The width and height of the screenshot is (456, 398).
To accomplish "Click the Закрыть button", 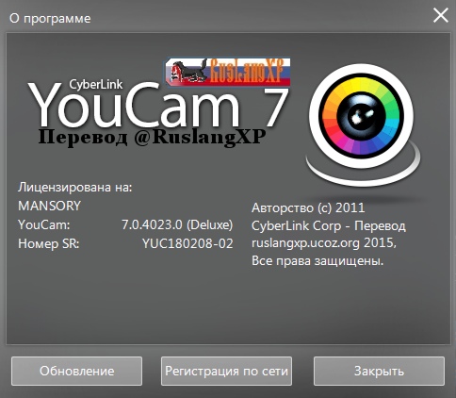I will pyautogui.click(x=379, y=371).
